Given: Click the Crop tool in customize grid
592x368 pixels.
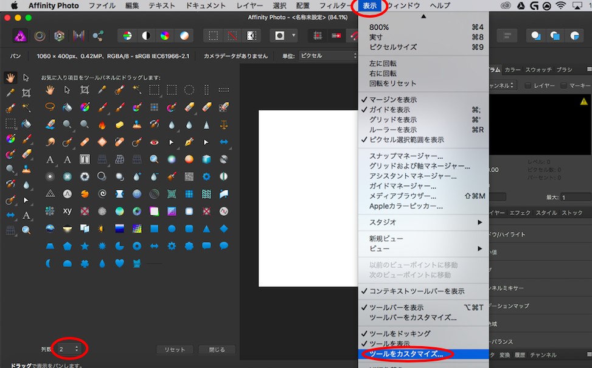Looking at the screenshot, I should (85, 90).
